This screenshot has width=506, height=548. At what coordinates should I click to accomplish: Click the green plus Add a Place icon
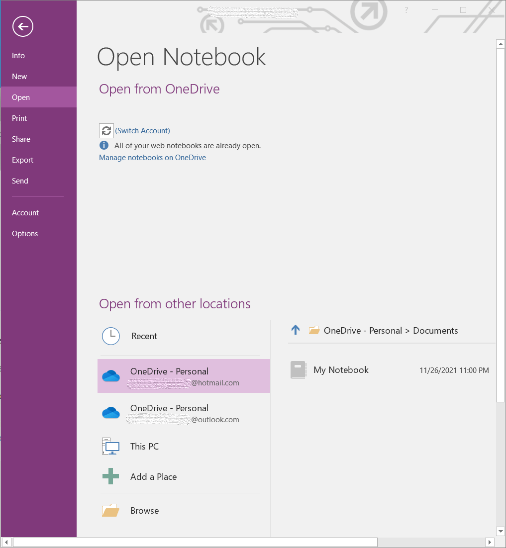click(x=110, y=476)
